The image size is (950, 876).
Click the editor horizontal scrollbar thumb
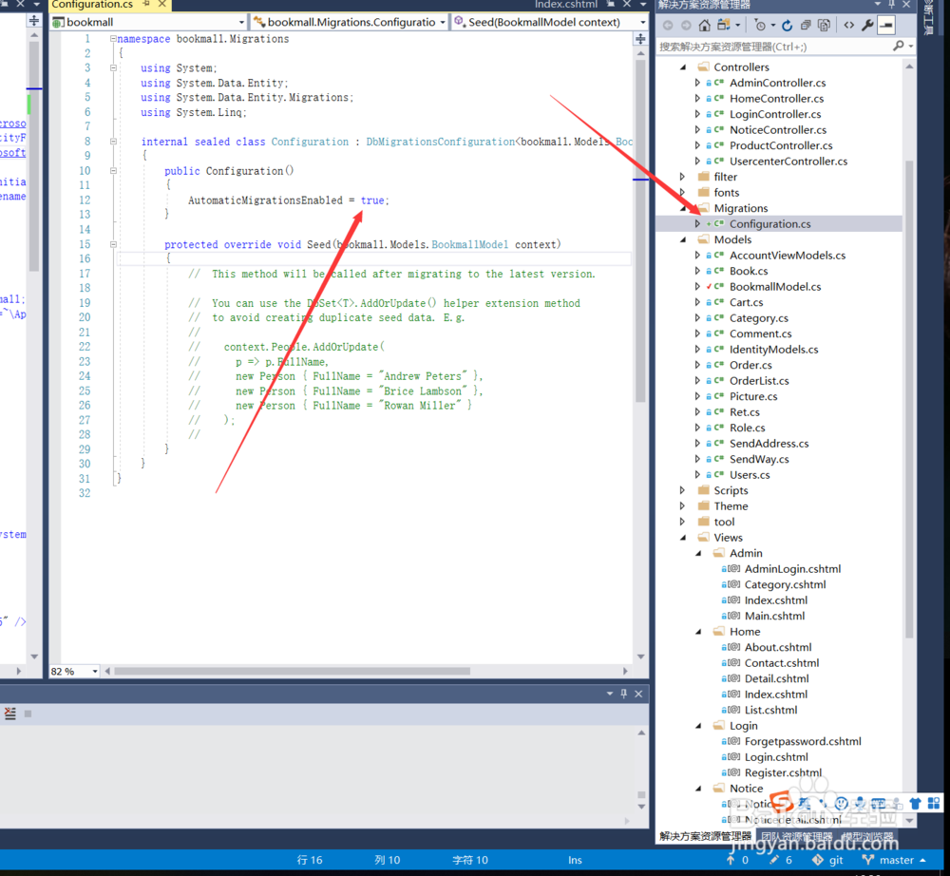(292, 671)
